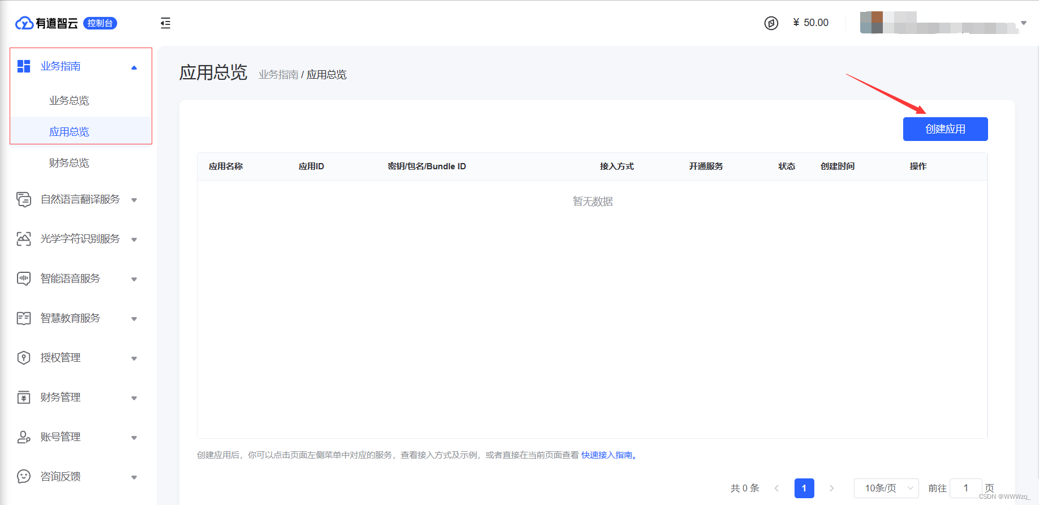
Task: Click the 创建时间 column header
Action: pyautogui.click(x=838, y=166)
